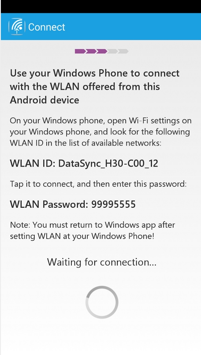This screenshot has height=355, width=201.
Task: Select the second purple progress step
Action: (91, 52)
